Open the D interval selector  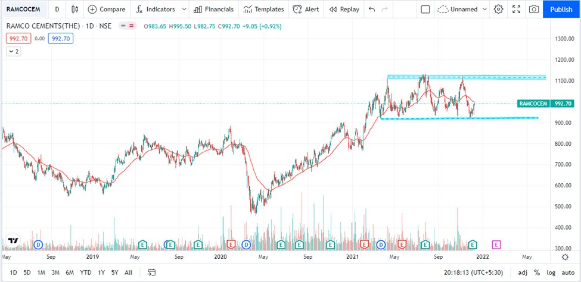coord(57,10)
